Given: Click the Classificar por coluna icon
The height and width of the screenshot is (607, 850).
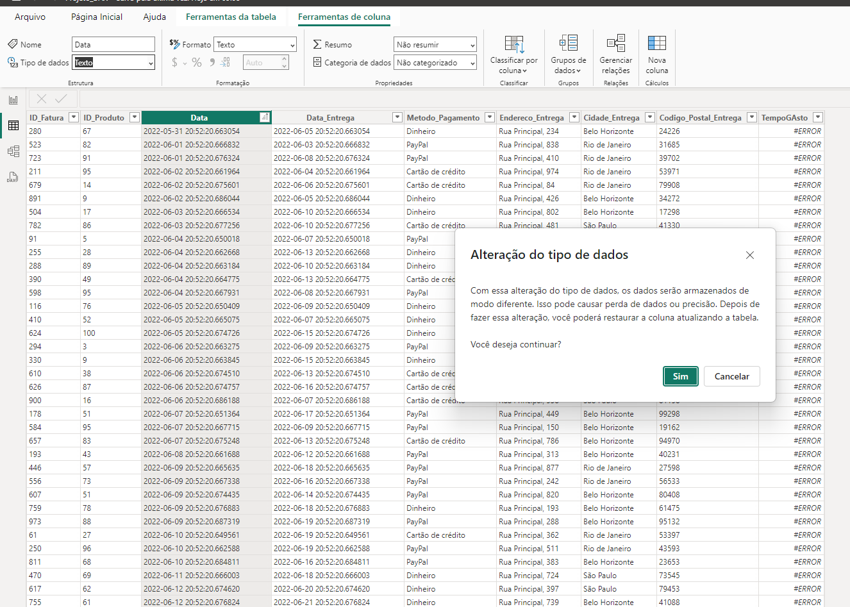Looking at the screenshot, I should point(514,44).
